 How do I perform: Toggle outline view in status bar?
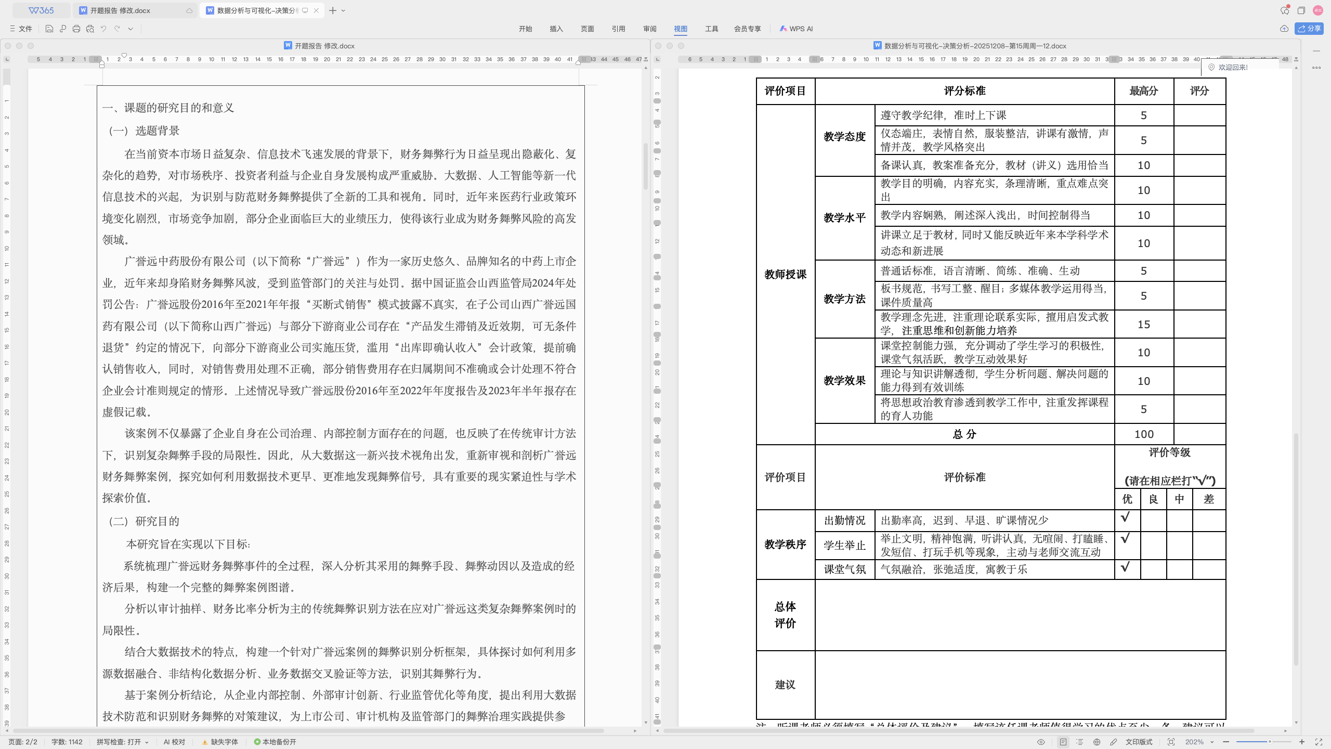1080,742
